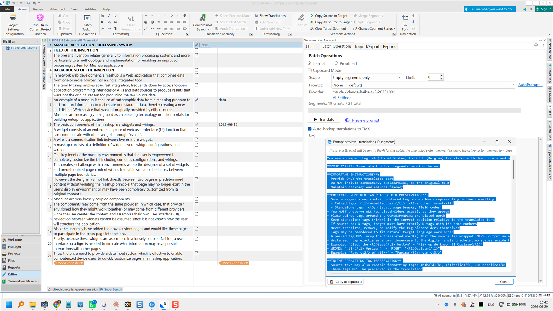This screenshot has width=553, height=311.
Task: Insert the copyright symbol from QuickInsert
Action: click(146, 22)
